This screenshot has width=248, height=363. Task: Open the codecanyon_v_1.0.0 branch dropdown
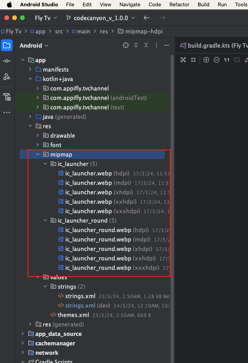click(101, 18)
